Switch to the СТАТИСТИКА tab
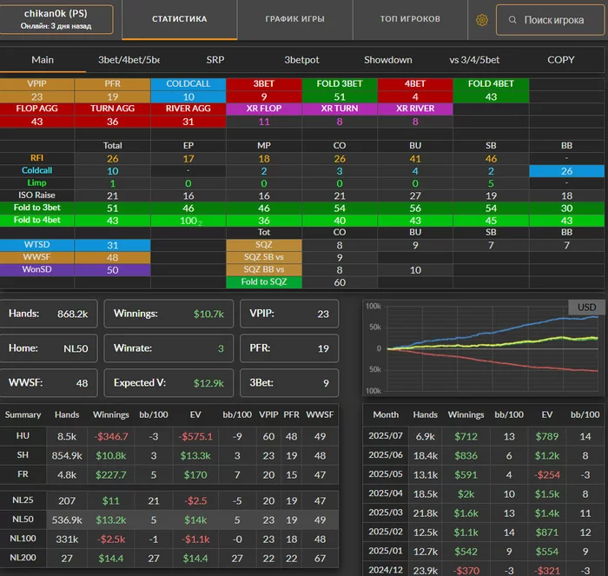Image resolution: width=608 pixels, height=576 pixels. point(179,19)
